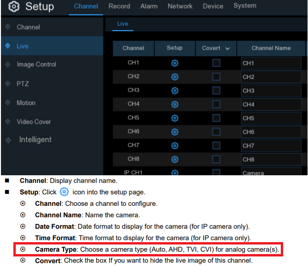Click the CH5 channel name input field
The width and height of the screenshot is (308, 266).
(271, 118)
